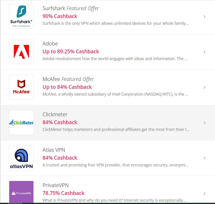Click the Surfshark logo icon
This screenshot has width=215, height=204.
(x=21, y=16)
